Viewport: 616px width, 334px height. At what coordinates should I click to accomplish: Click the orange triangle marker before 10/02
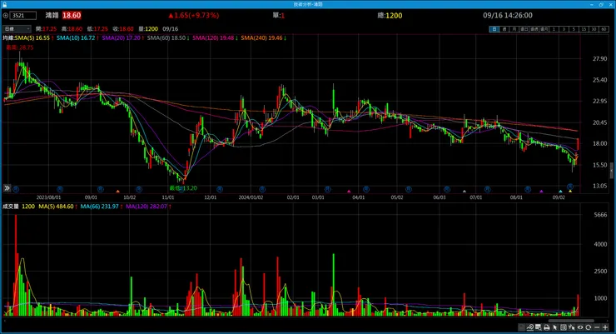point(117,192)
